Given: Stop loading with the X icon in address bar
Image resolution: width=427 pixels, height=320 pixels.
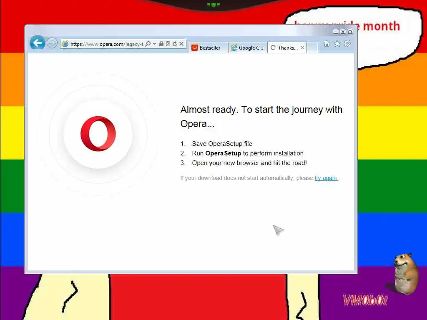Looking at the screenshot, I should tap(181, 44).
